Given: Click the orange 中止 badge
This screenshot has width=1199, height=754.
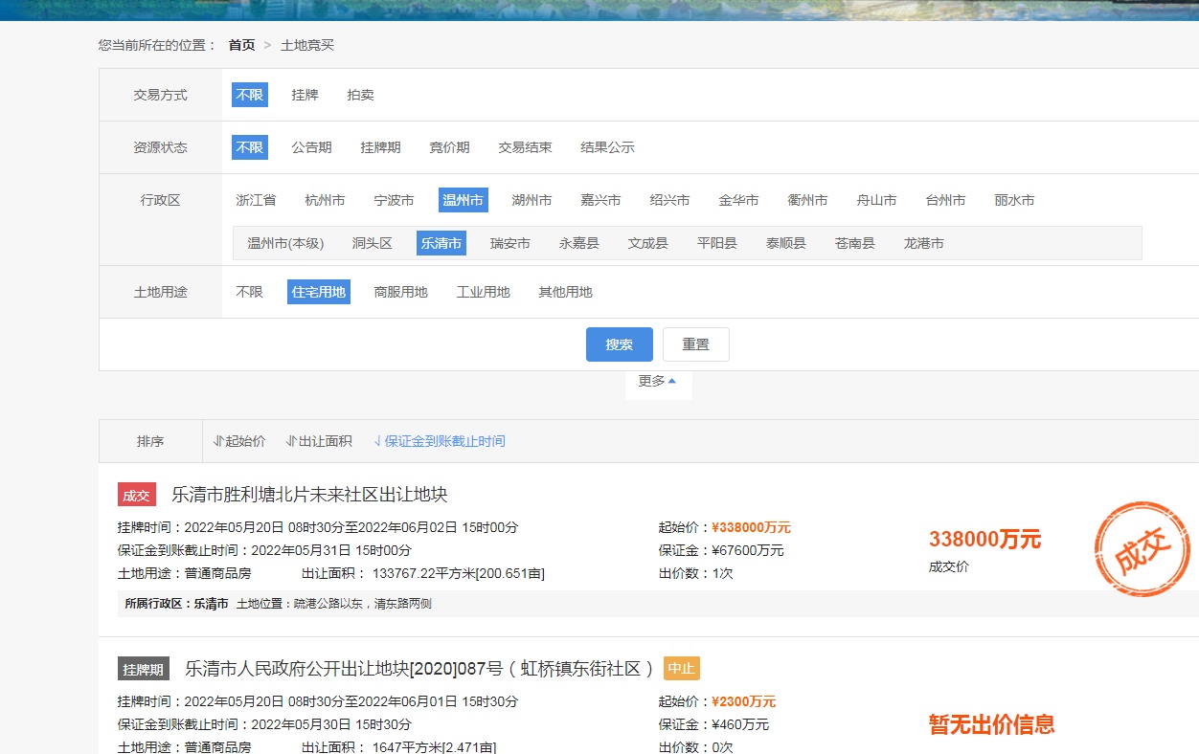Looking at the screenshot, I should (681, 668).
